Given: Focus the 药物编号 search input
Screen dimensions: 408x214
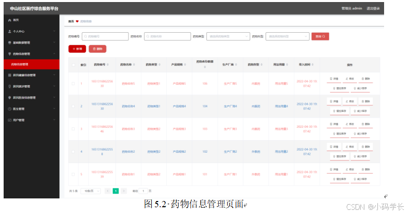Looking at the screenshot, I should pos(105,36).
